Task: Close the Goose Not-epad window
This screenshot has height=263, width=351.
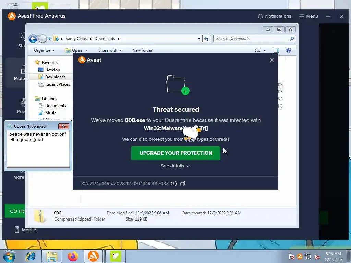Action: point(63,126)
